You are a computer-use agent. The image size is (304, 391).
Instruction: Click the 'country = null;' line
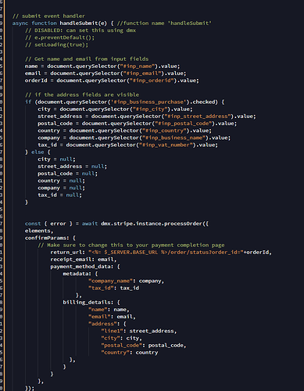(61, 181)
